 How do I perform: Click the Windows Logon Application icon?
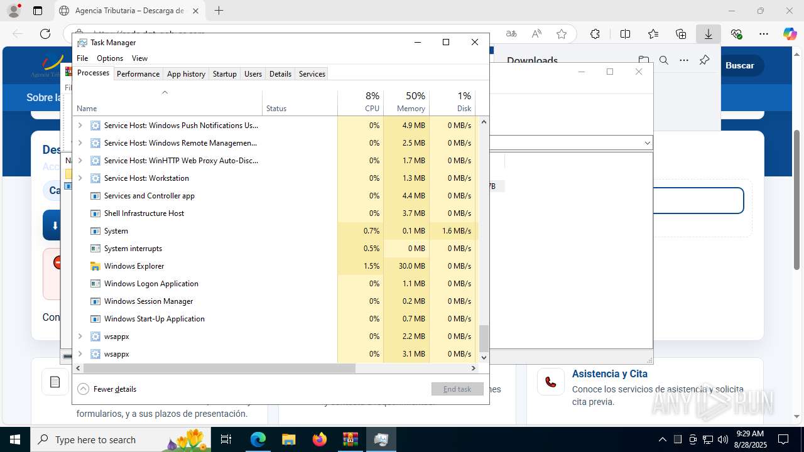pyautogui.click(x=95, y=284)
